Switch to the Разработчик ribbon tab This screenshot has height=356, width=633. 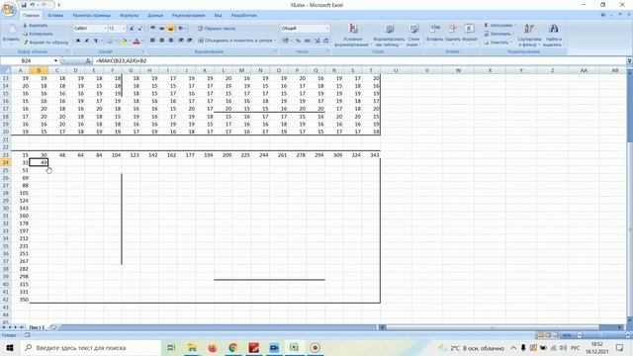click(x=244, y=16)
